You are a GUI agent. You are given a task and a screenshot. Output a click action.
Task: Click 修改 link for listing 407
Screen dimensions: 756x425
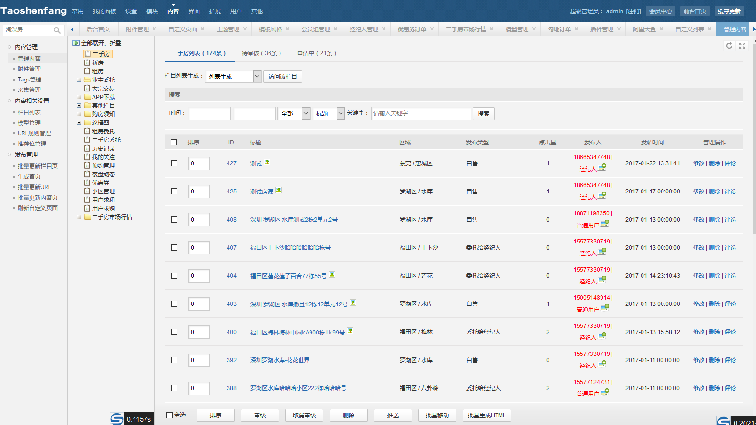click(x=698, y=248)
